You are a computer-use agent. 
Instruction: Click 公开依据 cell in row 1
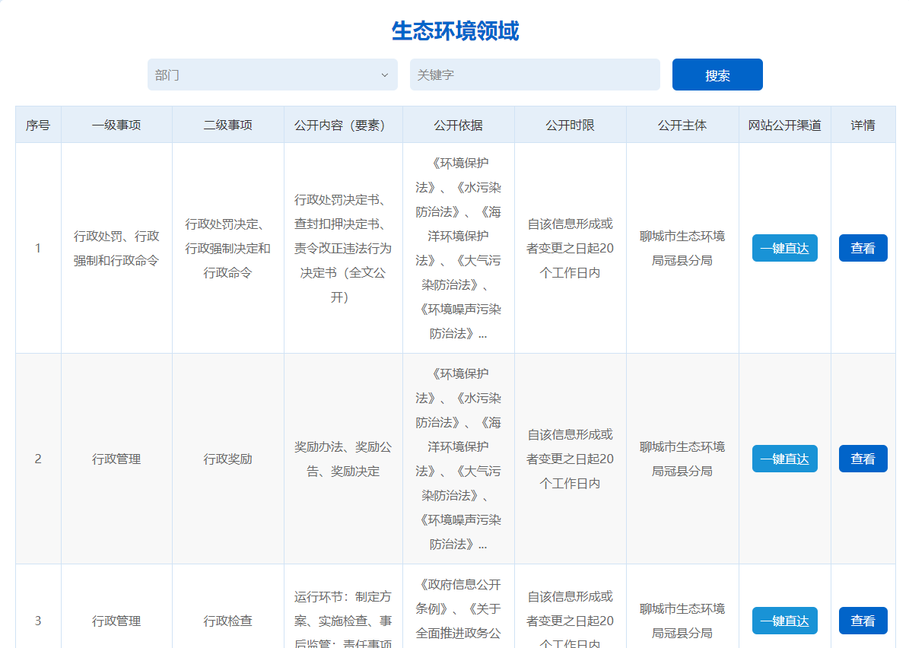459,248
